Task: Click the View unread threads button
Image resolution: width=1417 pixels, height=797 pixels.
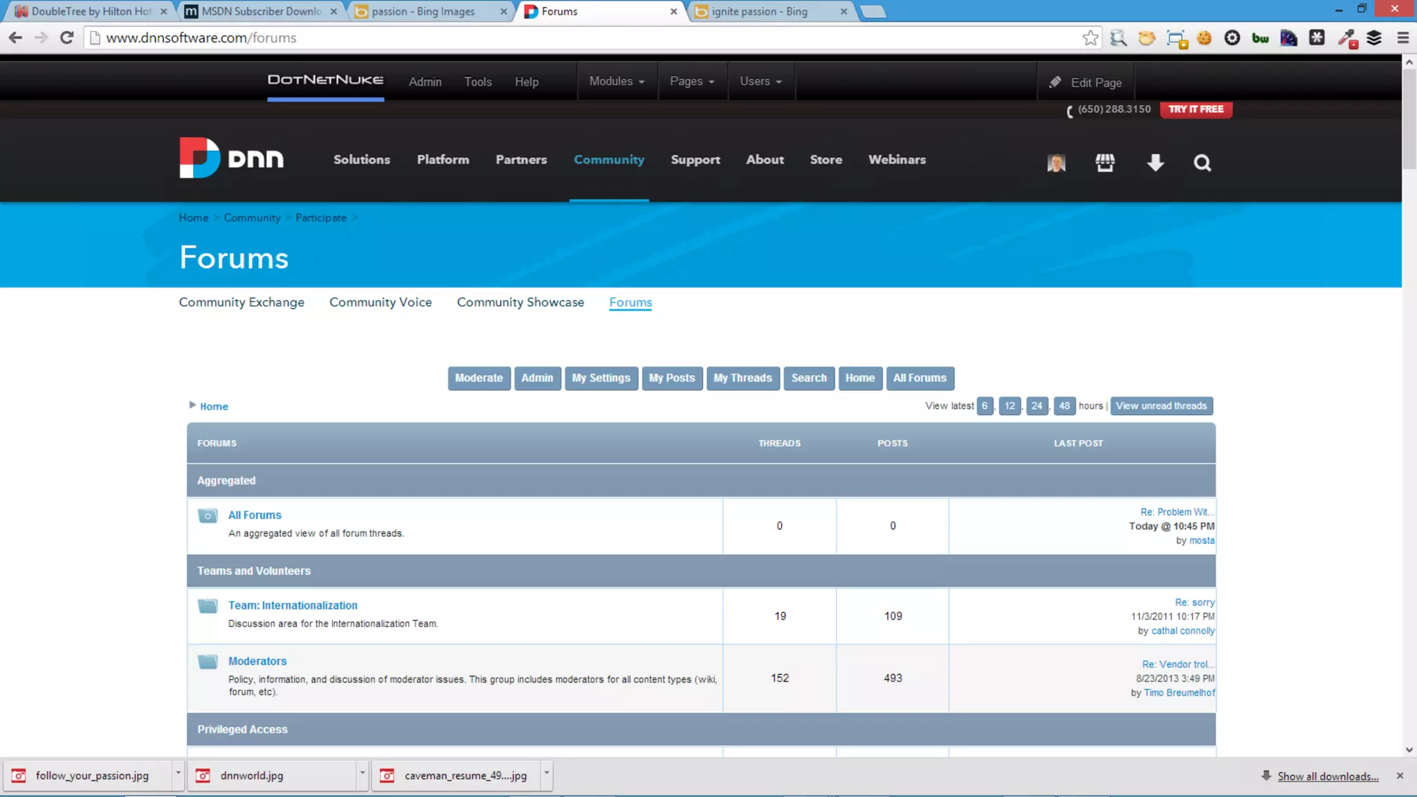Action: tap(1161, 406)
